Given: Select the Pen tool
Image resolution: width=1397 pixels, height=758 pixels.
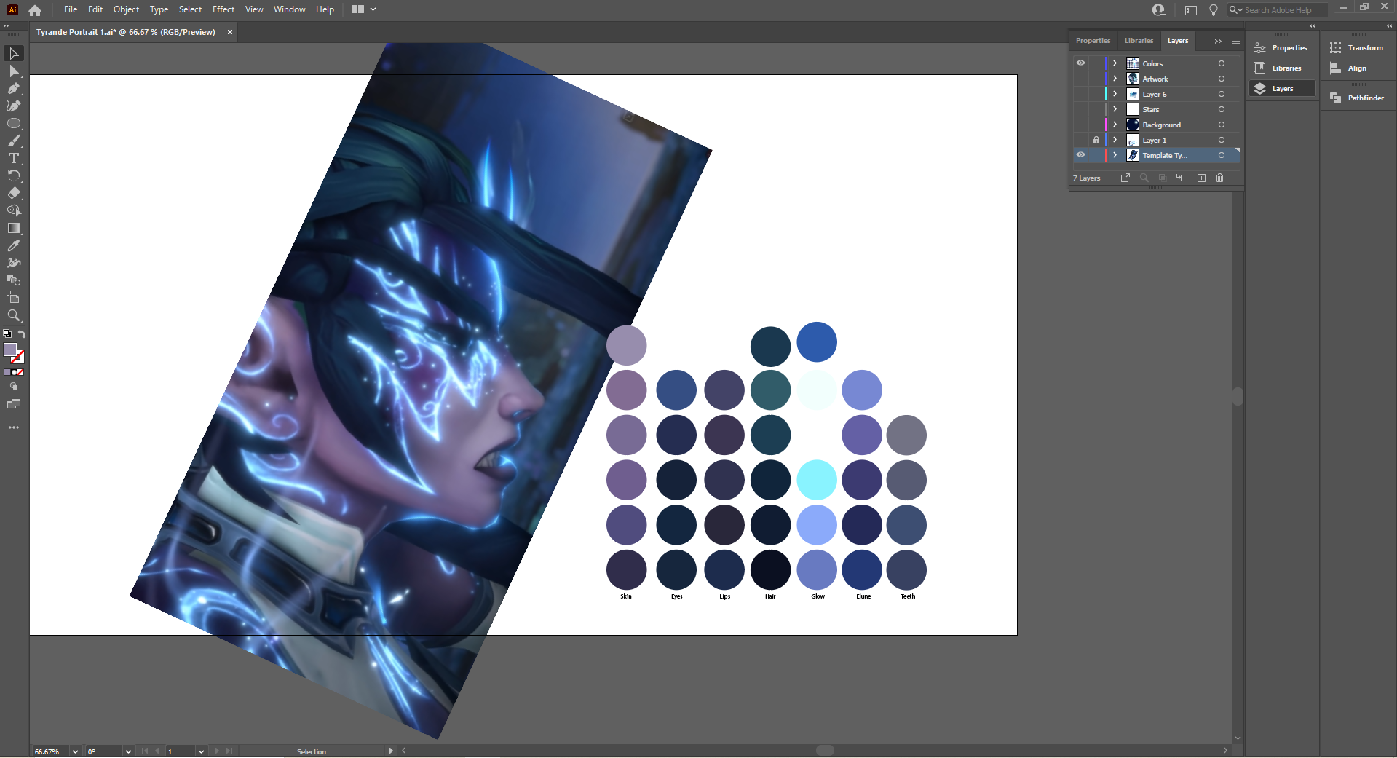Looking at the screenshot, I should (x=14, y=89).
